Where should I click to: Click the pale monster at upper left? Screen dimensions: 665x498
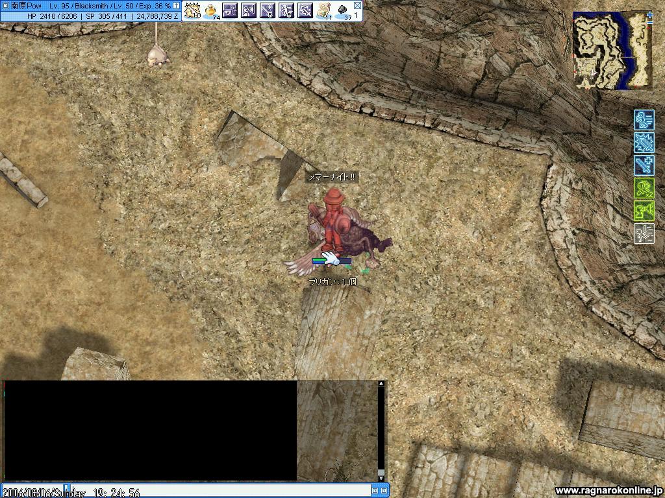158,57
